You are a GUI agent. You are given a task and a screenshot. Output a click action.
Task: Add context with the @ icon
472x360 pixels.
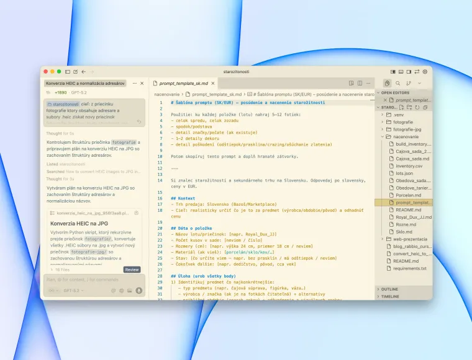pos(113,291)
